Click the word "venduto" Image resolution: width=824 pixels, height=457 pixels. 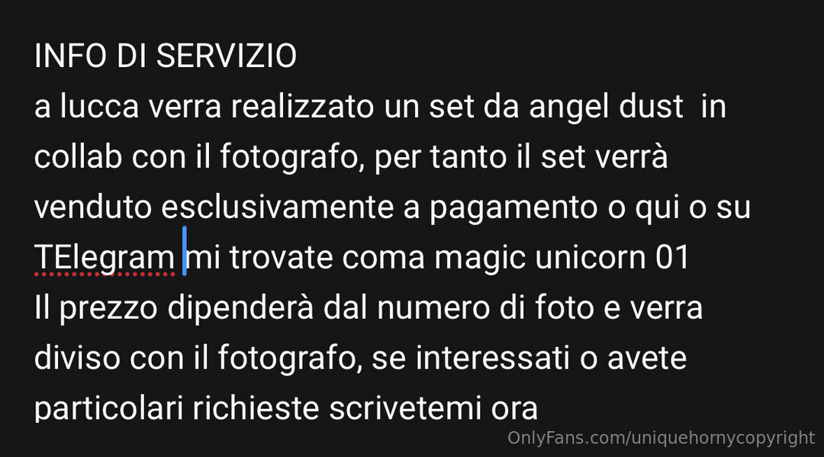(93, 207)
